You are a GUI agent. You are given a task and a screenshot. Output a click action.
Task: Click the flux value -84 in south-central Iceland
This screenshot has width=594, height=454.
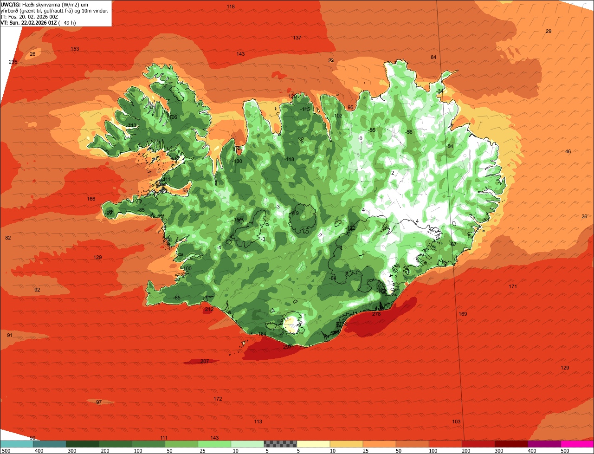coord(332,279)
